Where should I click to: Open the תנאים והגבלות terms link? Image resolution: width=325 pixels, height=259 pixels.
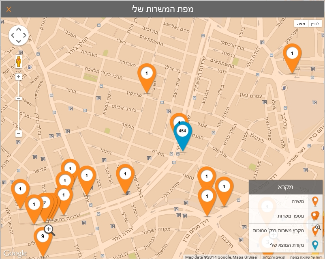274,257
